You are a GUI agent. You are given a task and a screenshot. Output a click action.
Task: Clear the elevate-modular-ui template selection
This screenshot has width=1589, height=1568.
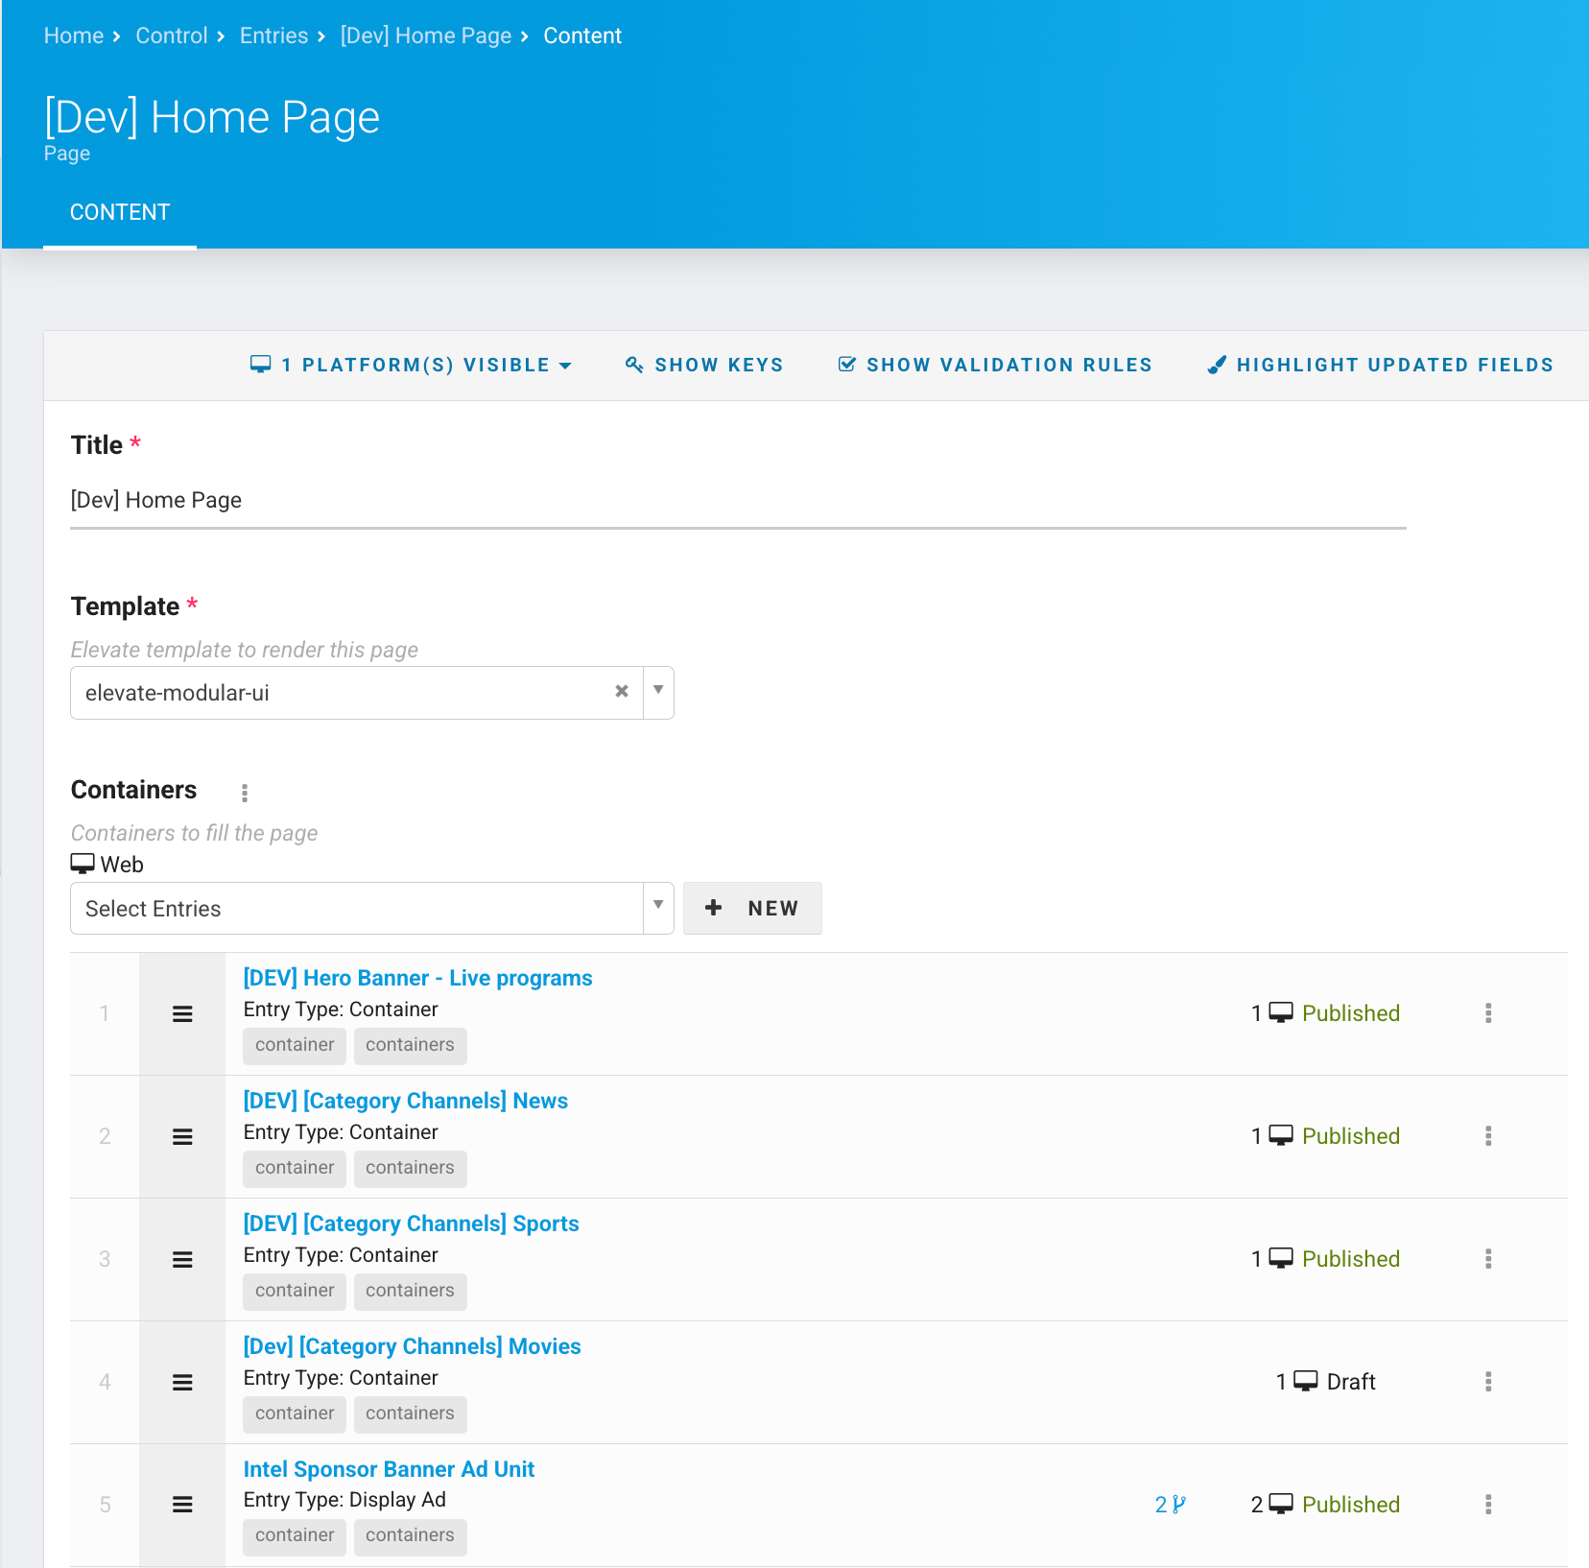(622, 692)
